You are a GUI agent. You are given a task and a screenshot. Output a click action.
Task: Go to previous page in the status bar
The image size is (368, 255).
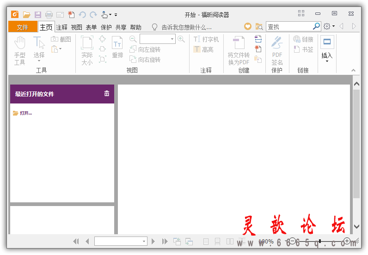click(x=87, y=241)
